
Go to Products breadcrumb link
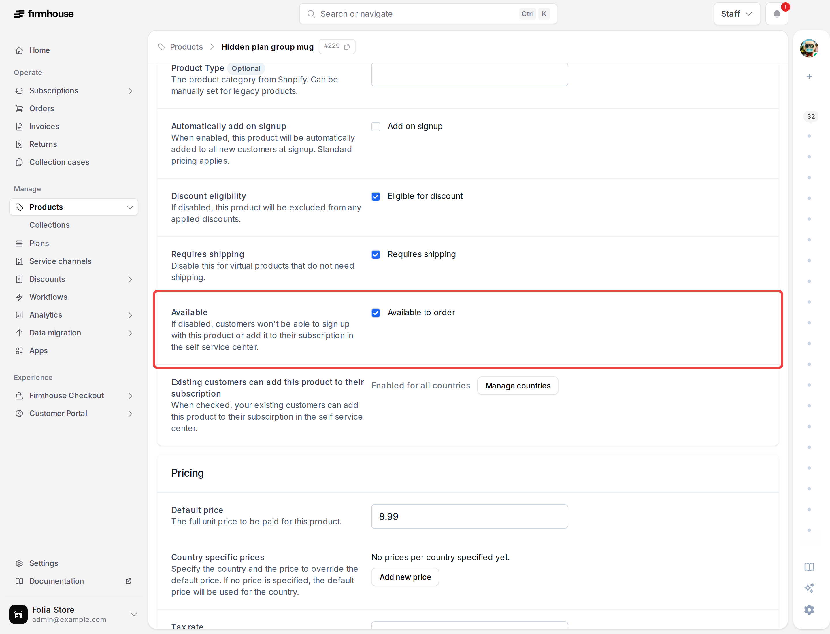[186, 47]
